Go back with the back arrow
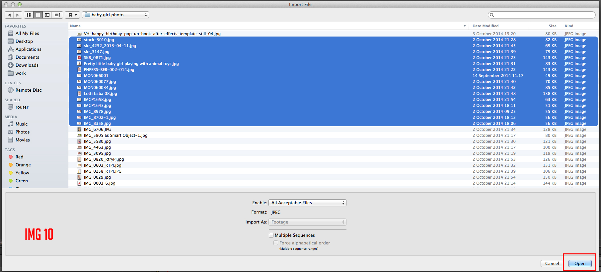The width and height of the screenshot is (601, 272). [9, 15]
